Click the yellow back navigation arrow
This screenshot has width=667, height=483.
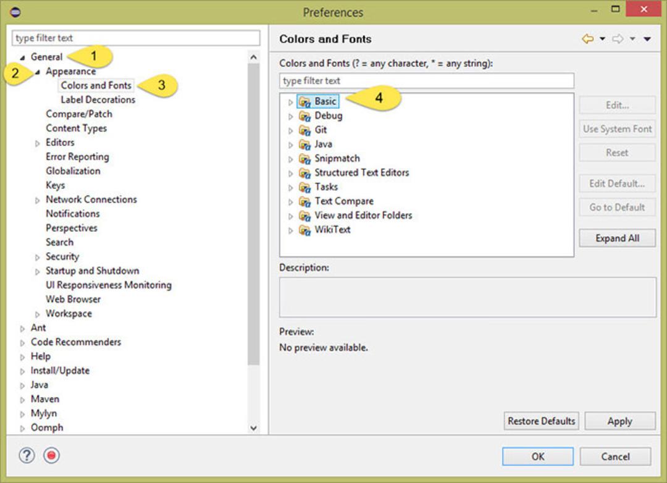tap(588, 39)
